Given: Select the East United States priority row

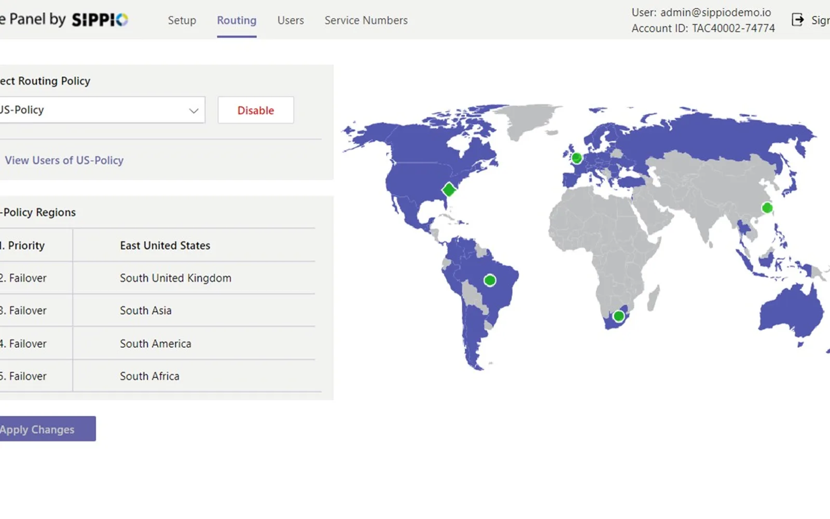Looking at the screenshot, I should coord(157,245).
